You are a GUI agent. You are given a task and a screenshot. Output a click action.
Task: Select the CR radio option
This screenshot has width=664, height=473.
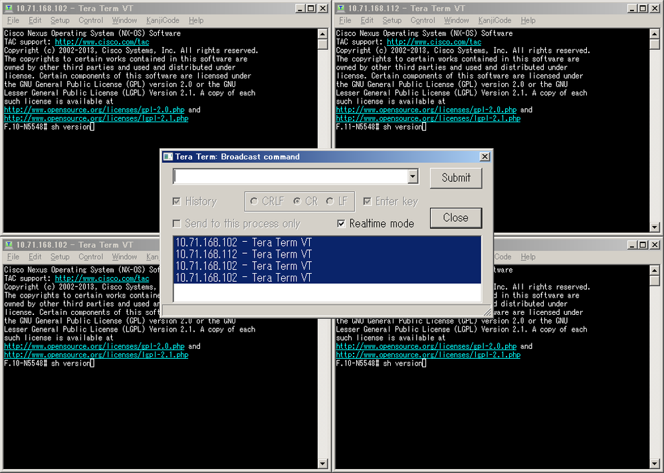(297, 201)
